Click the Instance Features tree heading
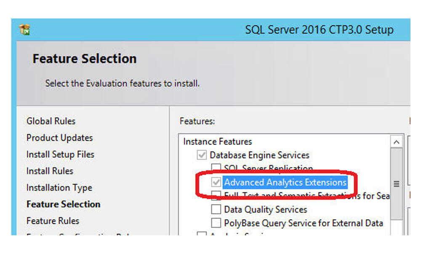This screenshot has width=421, height=253. click(218, 141)
